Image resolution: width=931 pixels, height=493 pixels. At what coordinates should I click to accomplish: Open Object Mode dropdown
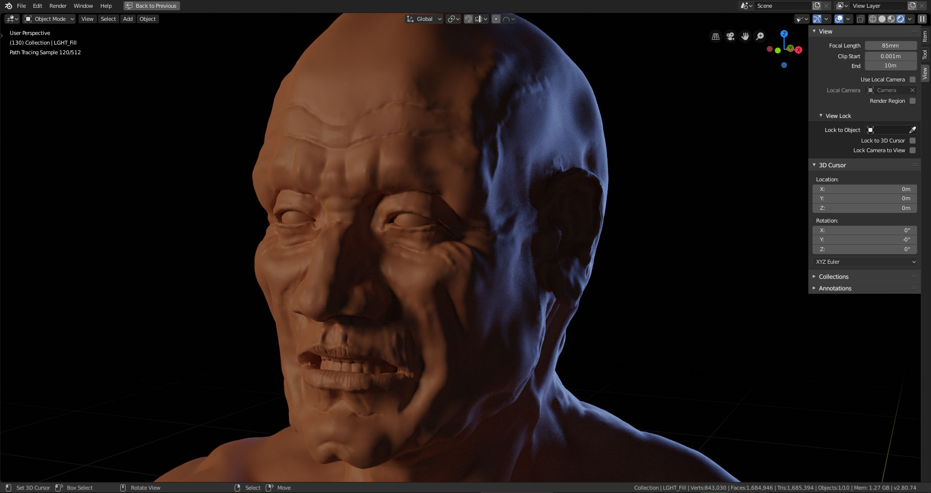click(x=49, y=19)
